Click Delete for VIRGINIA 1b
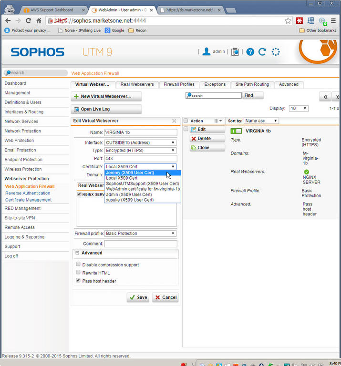 point(207,139)
